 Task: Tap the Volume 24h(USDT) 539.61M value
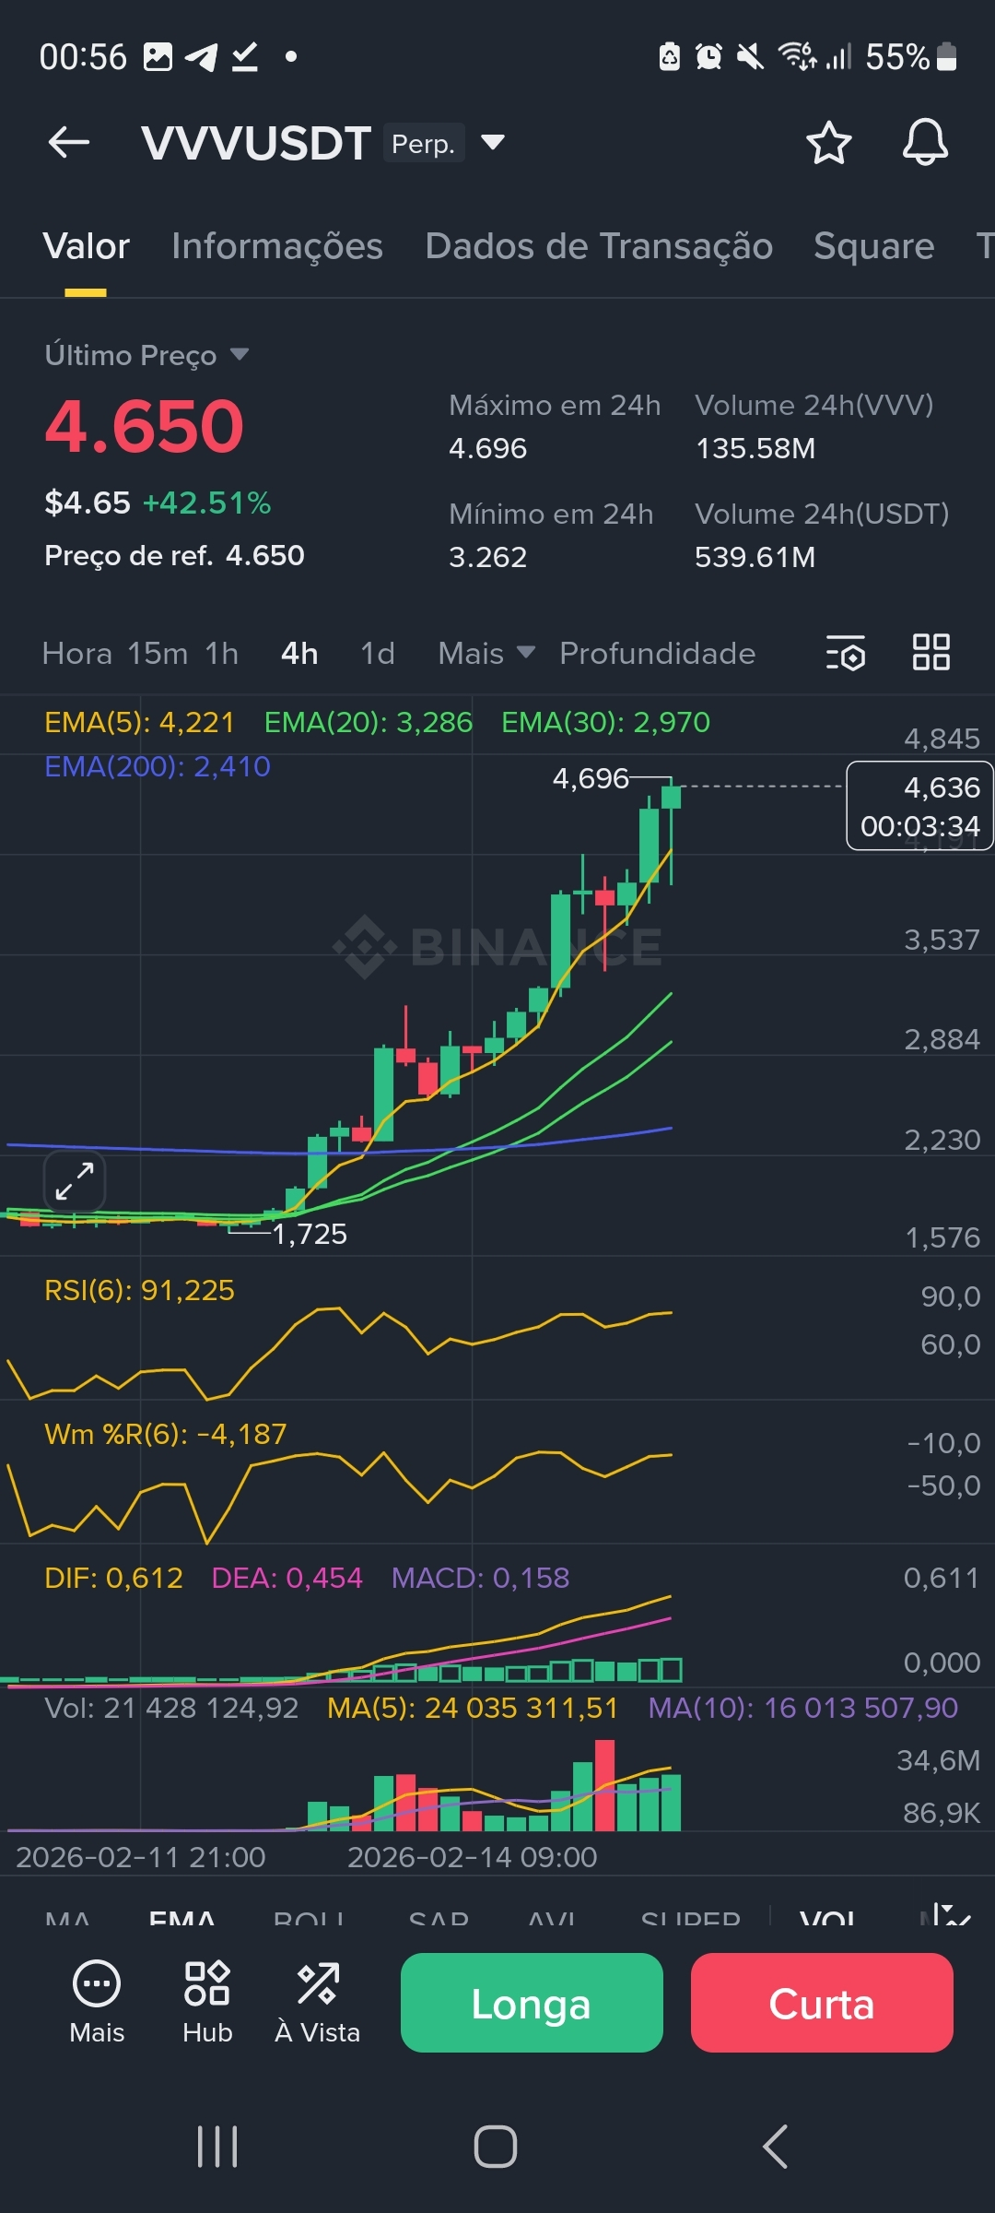coord(755,557)
